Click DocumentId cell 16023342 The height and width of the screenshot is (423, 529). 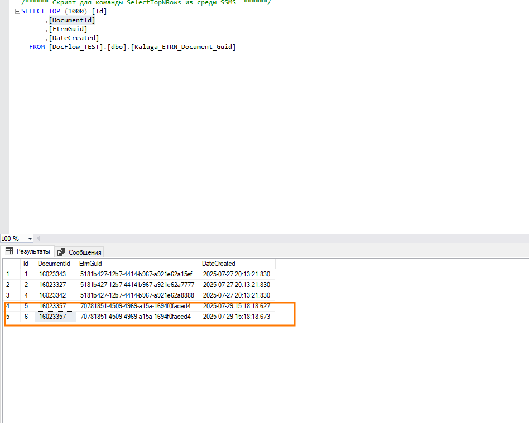point(56,295)
